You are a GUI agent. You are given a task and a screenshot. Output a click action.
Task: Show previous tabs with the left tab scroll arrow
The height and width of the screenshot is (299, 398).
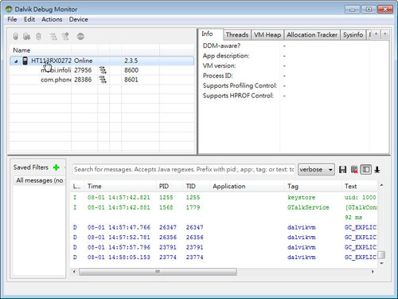(377, 34)
